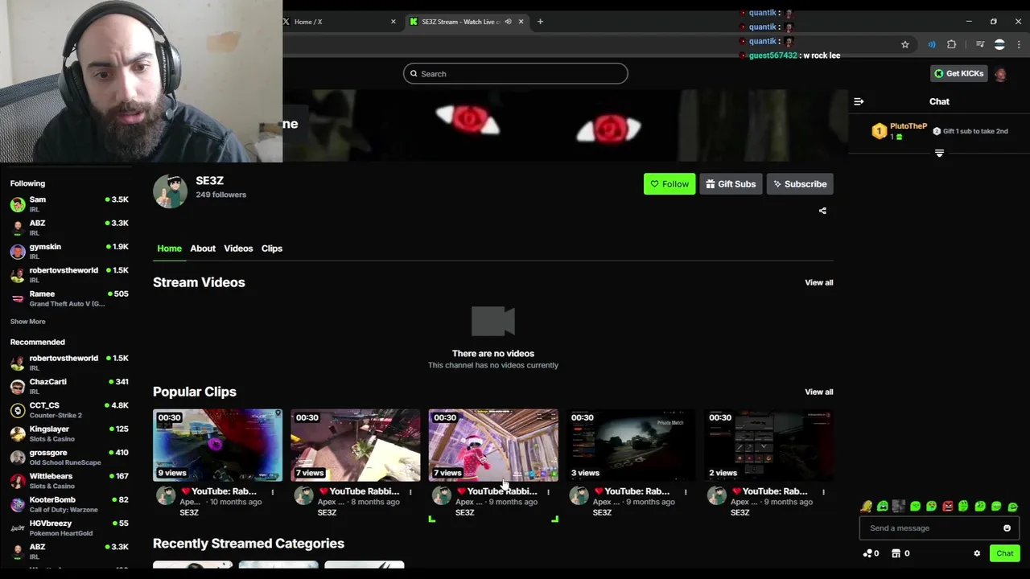Screen dimensions: 1030x579
Task: Open ChazCarti in Recommended
Action: coord(68,387)
